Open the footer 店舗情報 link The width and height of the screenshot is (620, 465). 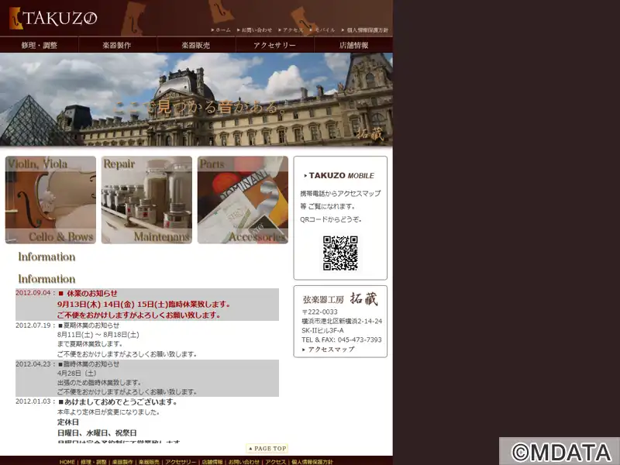pos(212,462)
